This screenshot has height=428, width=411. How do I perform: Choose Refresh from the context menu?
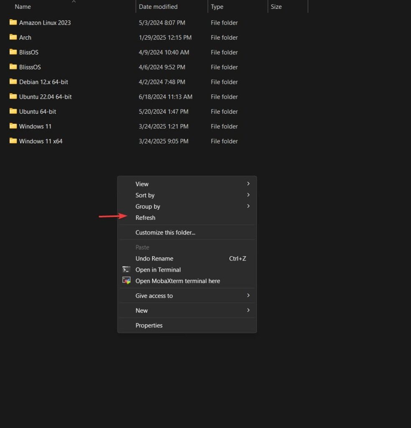[x=145, y=218]
